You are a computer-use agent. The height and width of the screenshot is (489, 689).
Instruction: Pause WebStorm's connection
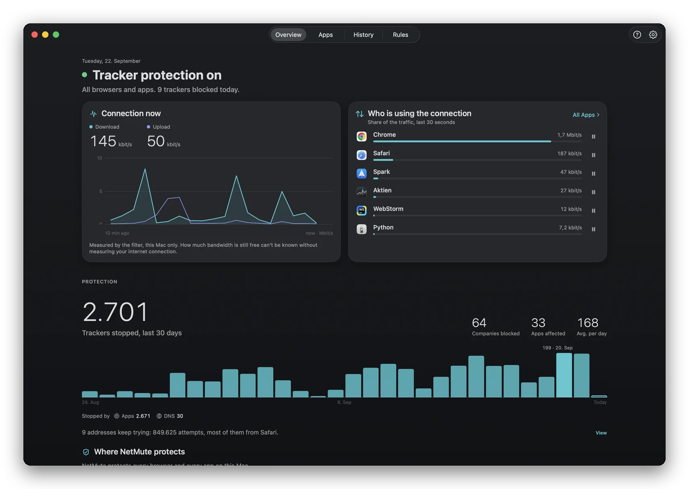point(593,211)
